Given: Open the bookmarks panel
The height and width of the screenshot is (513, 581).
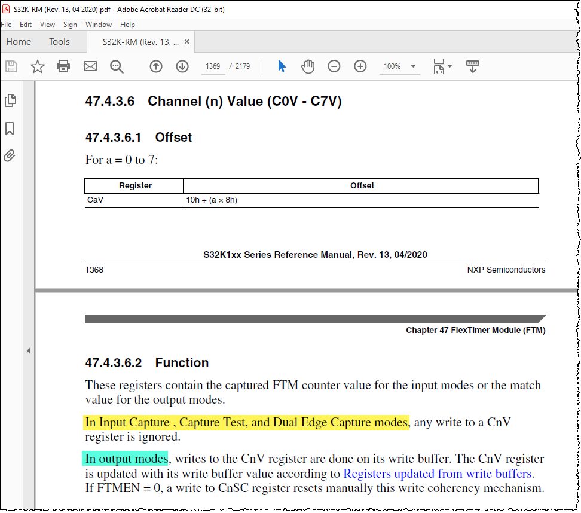Looking at the screenshot, I should (10, 128).
